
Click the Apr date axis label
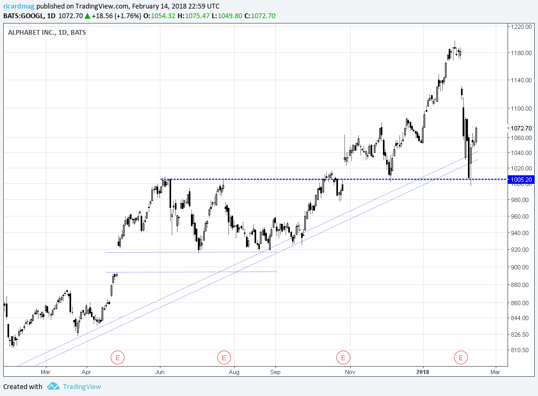click(87, 372)
